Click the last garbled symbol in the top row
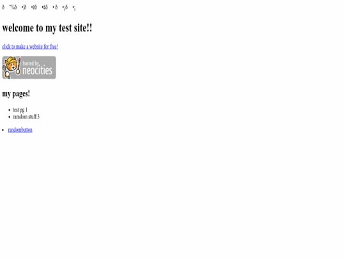This screenshot has width=345, height=259. [74, 8]
